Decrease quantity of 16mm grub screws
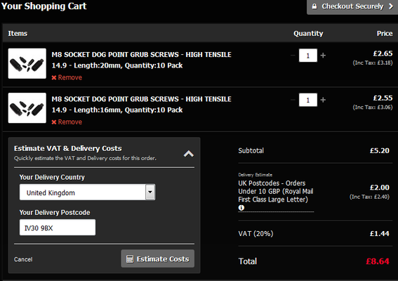This screenshot has width=398, height=281. (293, 100)
